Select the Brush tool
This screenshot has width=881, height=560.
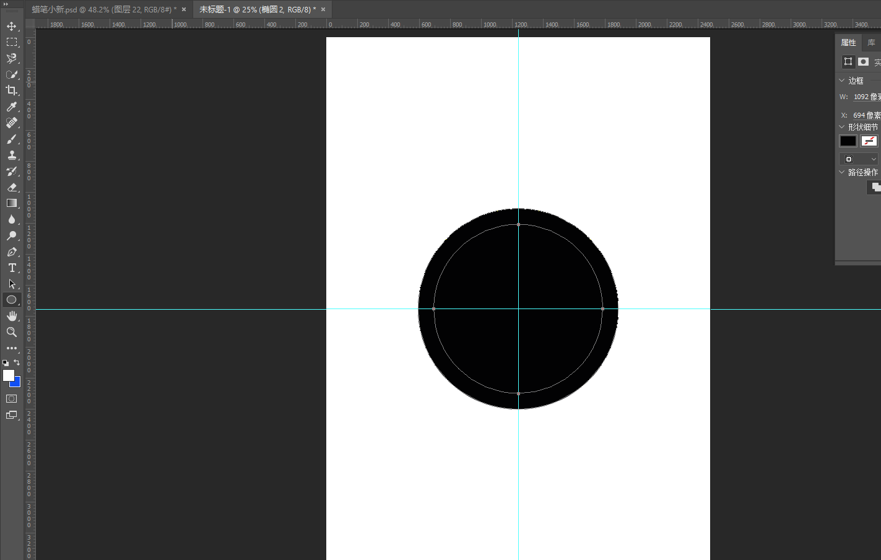pos(11,139)
